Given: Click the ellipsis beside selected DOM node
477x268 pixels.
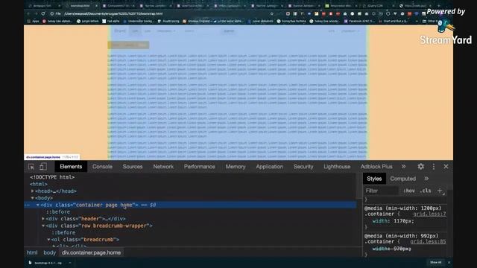Looking at the screenshot, I should pyautogui.click(x=28, y=205).
